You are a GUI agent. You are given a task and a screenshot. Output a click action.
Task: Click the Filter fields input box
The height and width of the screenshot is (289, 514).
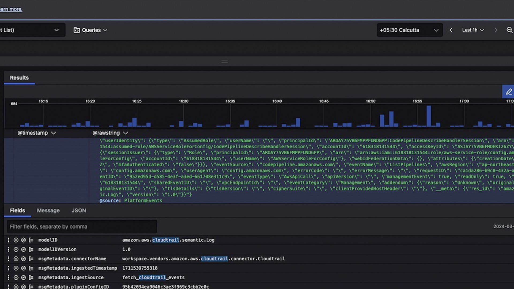click(x=82, y=227)
